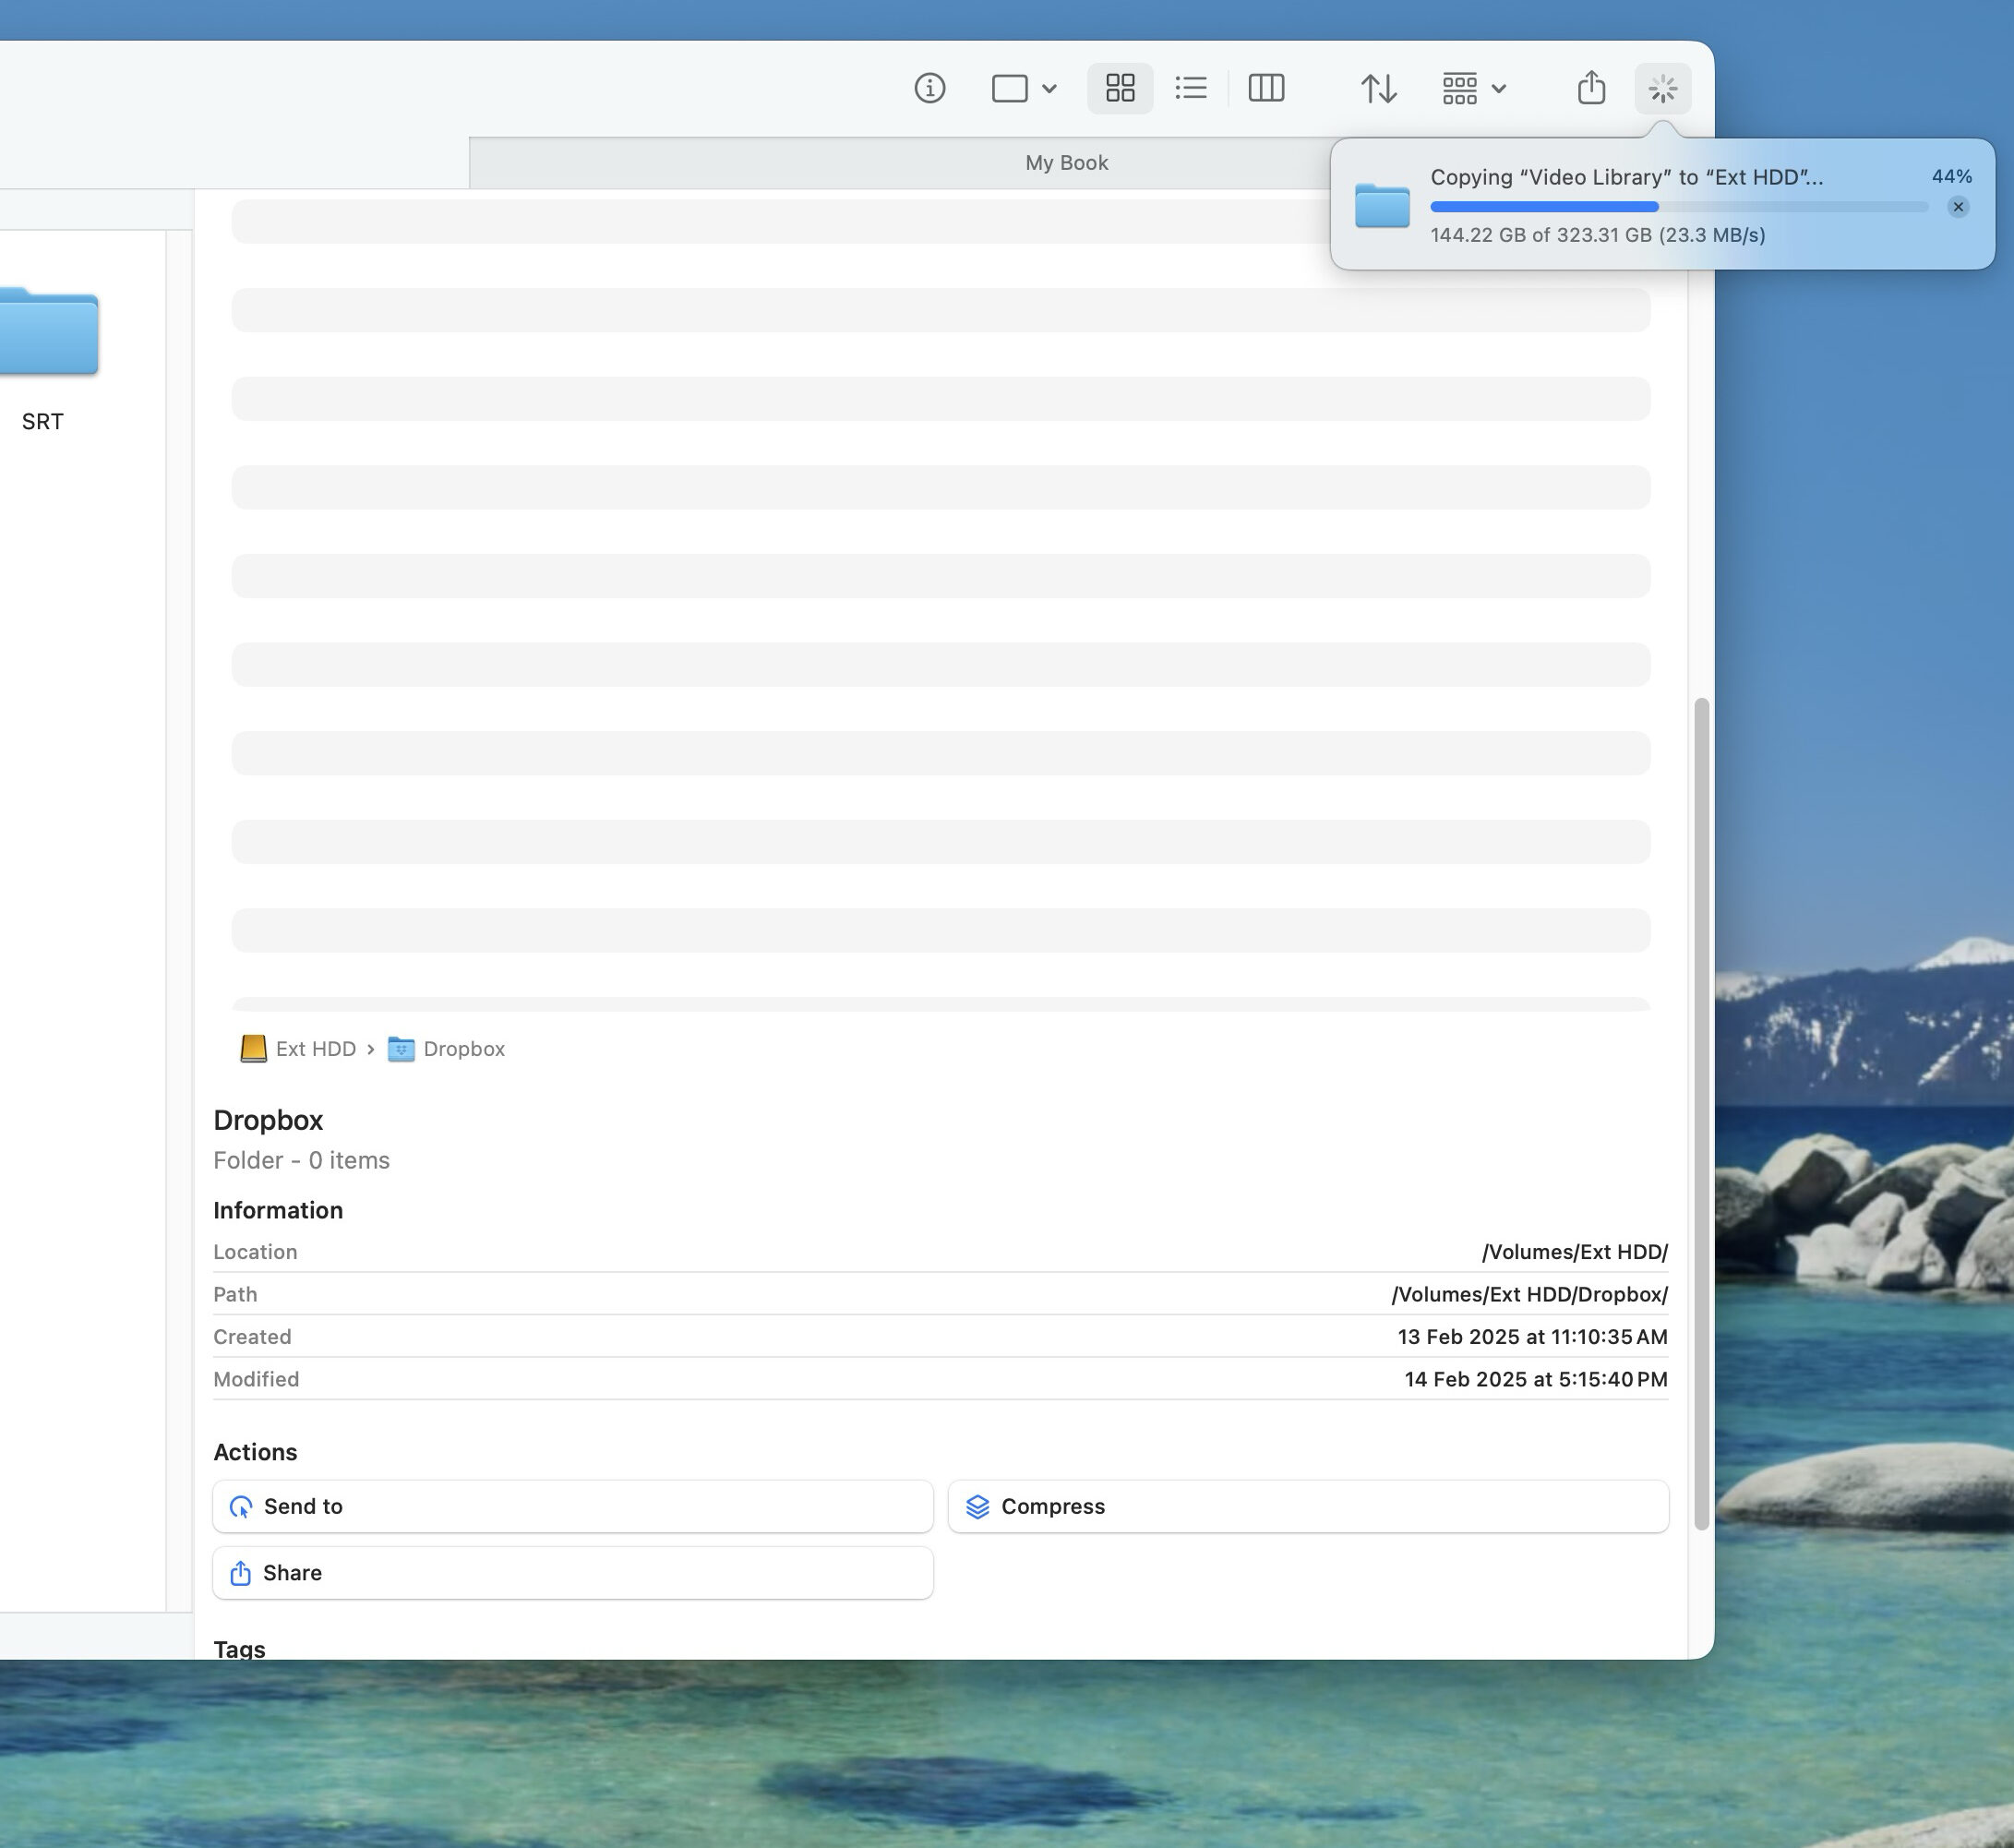Image resolution: width=2014 pixels, height=1848 pixels.
Task: Click the Share action button
Action: pos(573,1573)
